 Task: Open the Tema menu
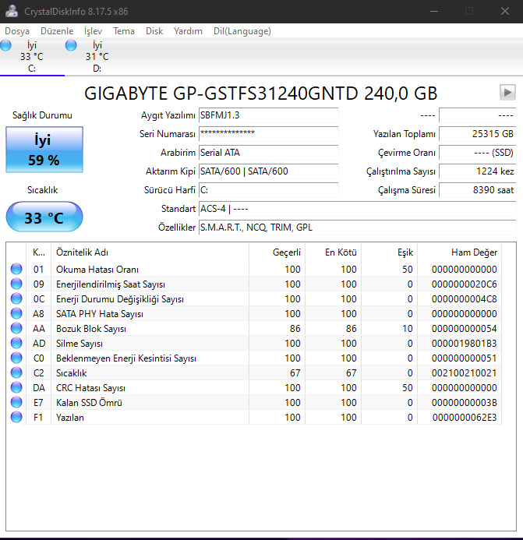pyautogui.click(x=124, y=31)
